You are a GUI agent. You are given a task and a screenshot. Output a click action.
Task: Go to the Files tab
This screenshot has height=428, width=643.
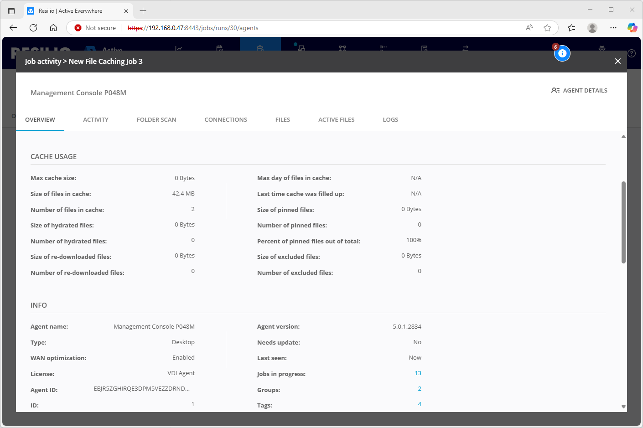[283, 119]
